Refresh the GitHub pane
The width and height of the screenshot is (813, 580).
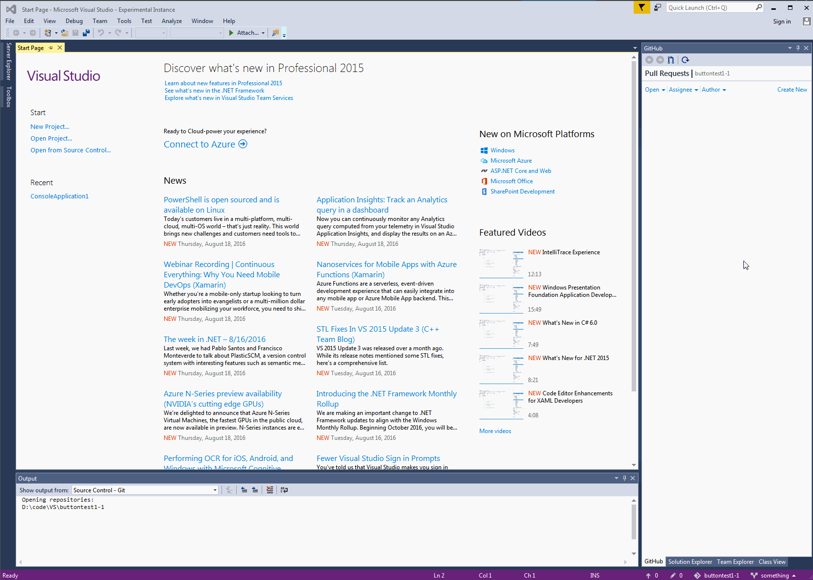tap(686, 60)
